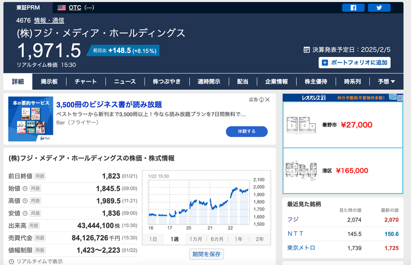
Task: Click the 43,444,100 volume value
Action: [x=96, y=225]
